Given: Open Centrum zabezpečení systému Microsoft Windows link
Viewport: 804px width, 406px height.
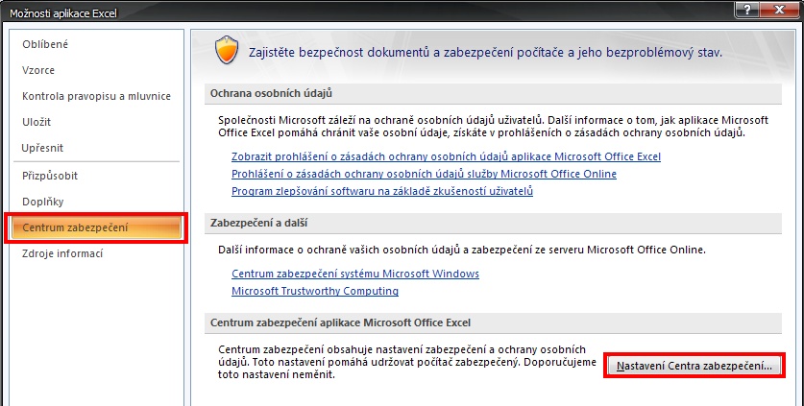Looking at the screenshot, I should pyautogui.click(x=355, y=274).
